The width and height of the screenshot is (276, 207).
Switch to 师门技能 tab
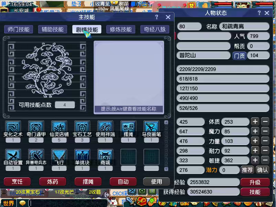(19, 29)
